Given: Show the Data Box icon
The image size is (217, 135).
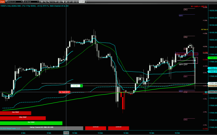Looking at the screenshot, I should pos(59,2).
